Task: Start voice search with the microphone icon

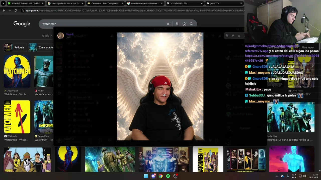Action: point(177,24)
